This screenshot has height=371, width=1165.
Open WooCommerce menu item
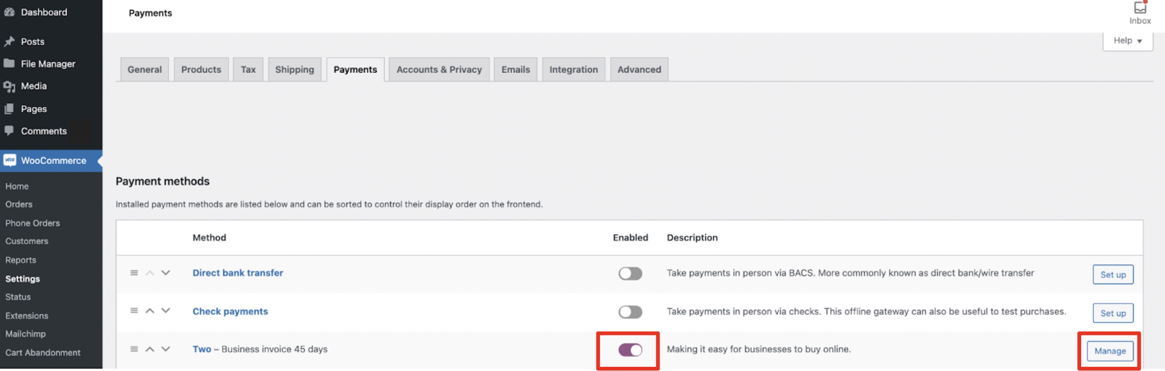pos(51,160)
